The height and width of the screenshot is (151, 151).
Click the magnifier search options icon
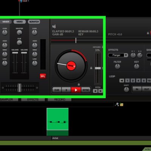117,105
